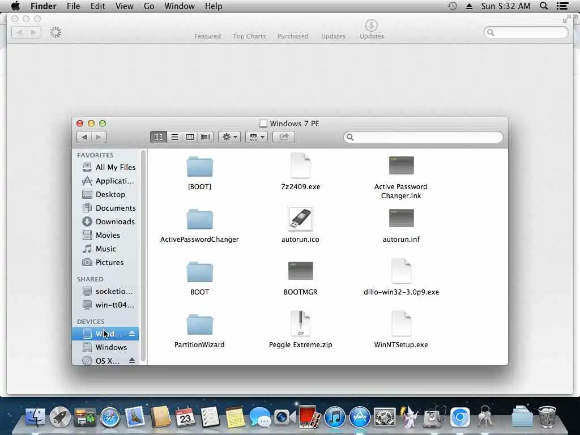
Task: Open Applications in the sidebar
Action: point(108,181)
